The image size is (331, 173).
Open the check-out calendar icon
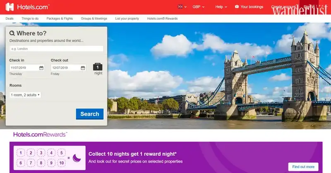[x=83, y=68]
